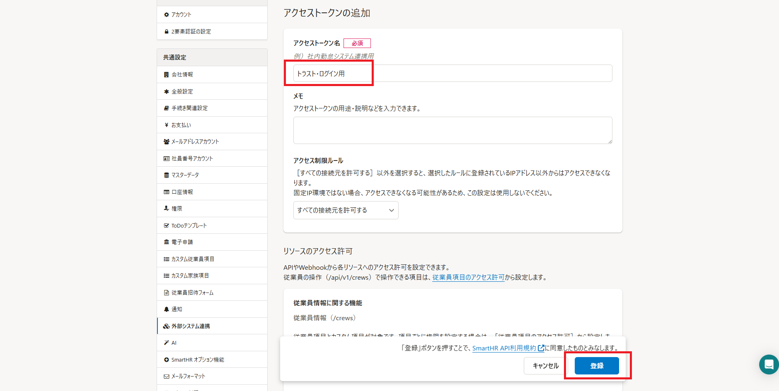This screenshot has width=779, height=391.
Task: Open カスタム従業員項目 settings
Action: [212, 259]
